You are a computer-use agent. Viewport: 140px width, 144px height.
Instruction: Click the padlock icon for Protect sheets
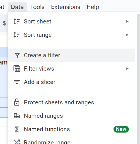click(x=17, y=102)
